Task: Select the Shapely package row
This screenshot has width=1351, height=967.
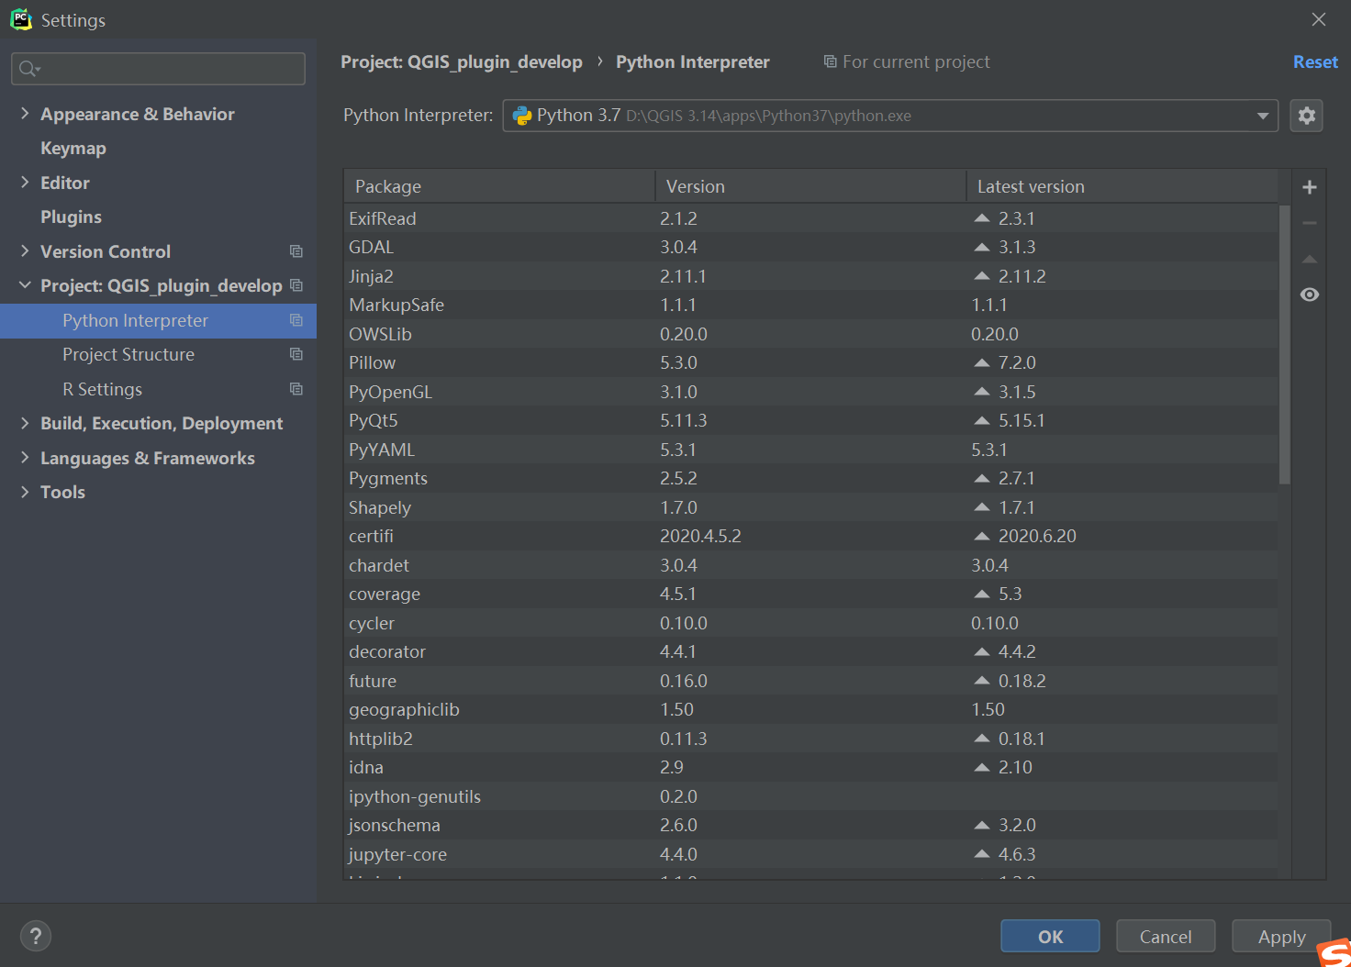Action: [x=810, y=507]
